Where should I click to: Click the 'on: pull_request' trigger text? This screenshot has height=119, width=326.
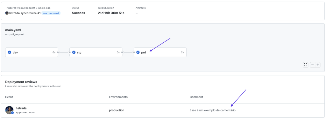coord(15,34)
